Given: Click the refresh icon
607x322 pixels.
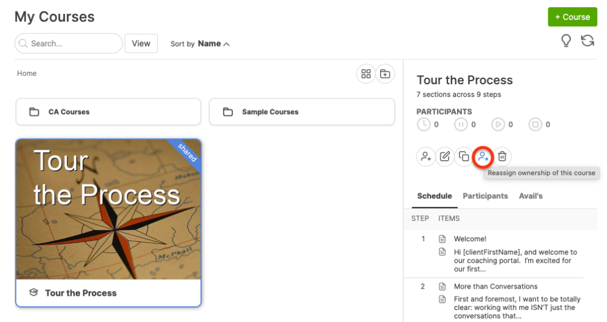Looking at the screenshot, I should tap(587, 41).
